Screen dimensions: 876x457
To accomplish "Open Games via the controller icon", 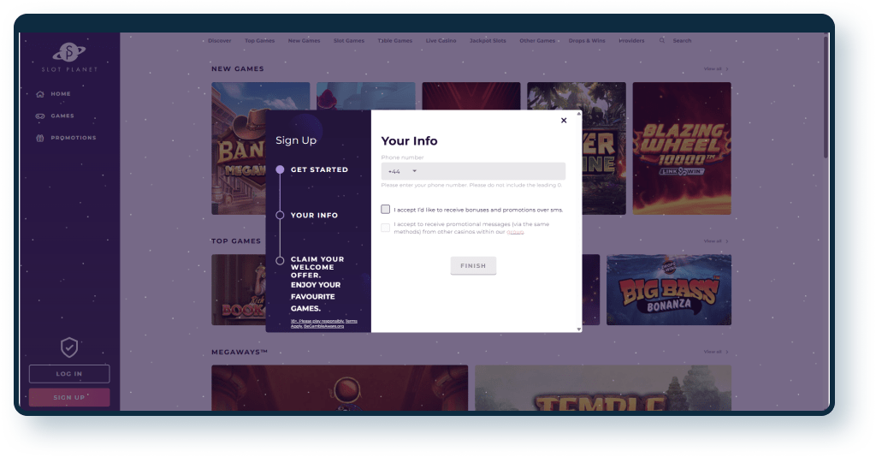I will [40, 116].
